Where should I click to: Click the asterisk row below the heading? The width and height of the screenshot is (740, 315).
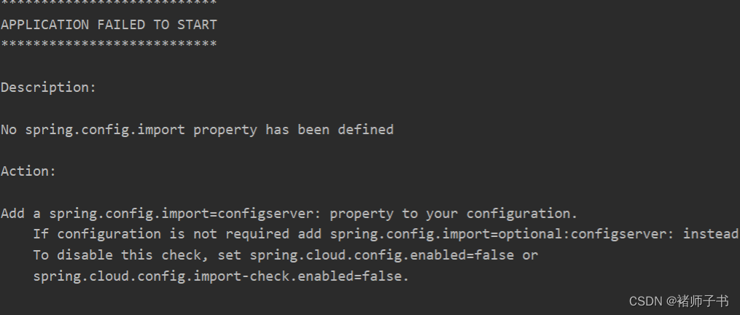pyautogui.click(x=109, y=44)
